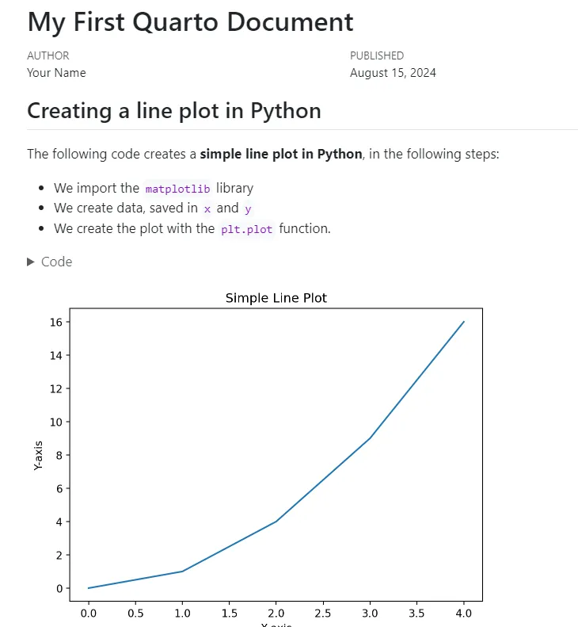Click the "AUTHOR" metadata label
578x627 pixels.
tap(48, 55)
